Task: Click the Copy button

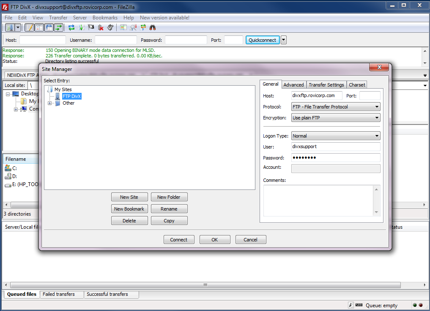Action: (169, 221)
